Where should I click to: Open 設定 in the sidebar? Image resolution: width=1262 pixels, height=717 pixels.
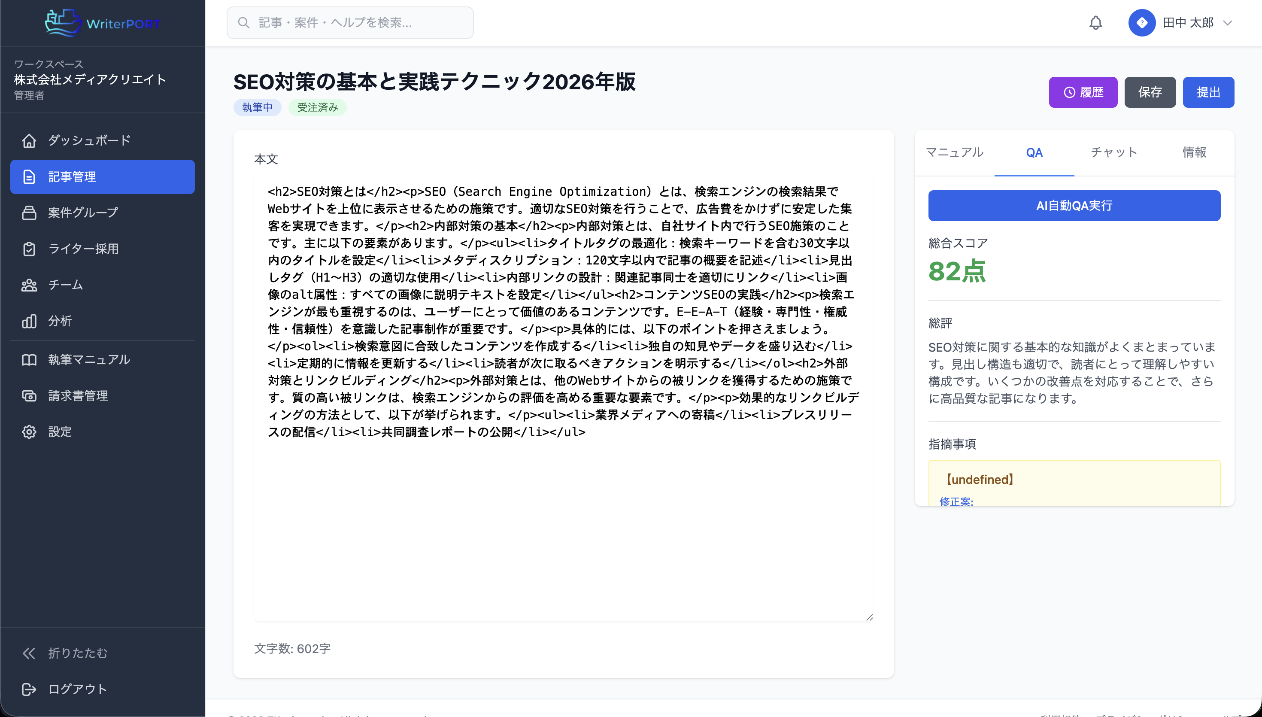tap(103, 432)
